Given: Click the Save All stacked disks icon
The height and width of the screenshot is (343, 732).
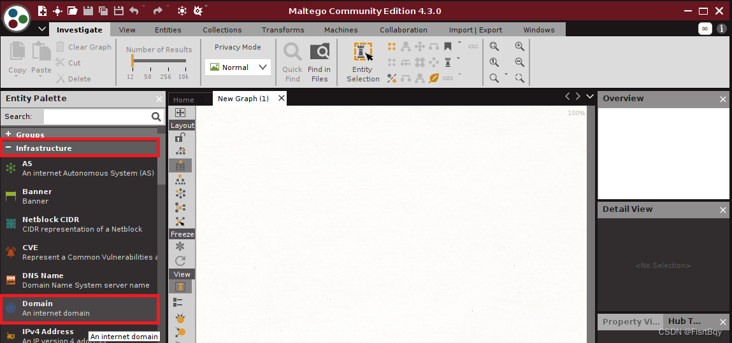Looking at the screenshot, I should pyautogui.click(x=103, y=11).
